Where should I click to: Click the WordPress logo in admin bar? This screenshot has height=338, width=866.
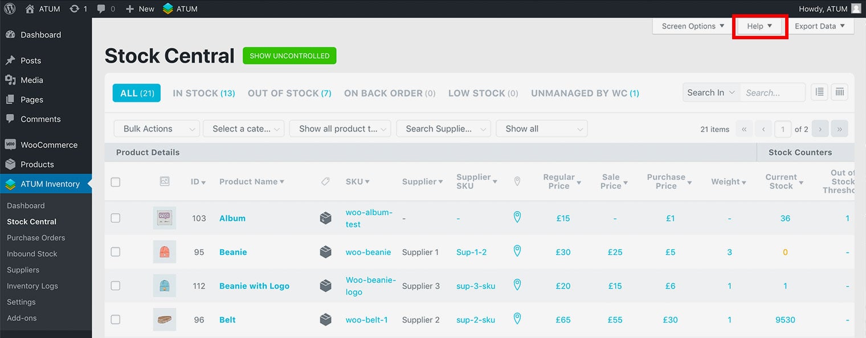pyautogui.click(x=10, y=9)
